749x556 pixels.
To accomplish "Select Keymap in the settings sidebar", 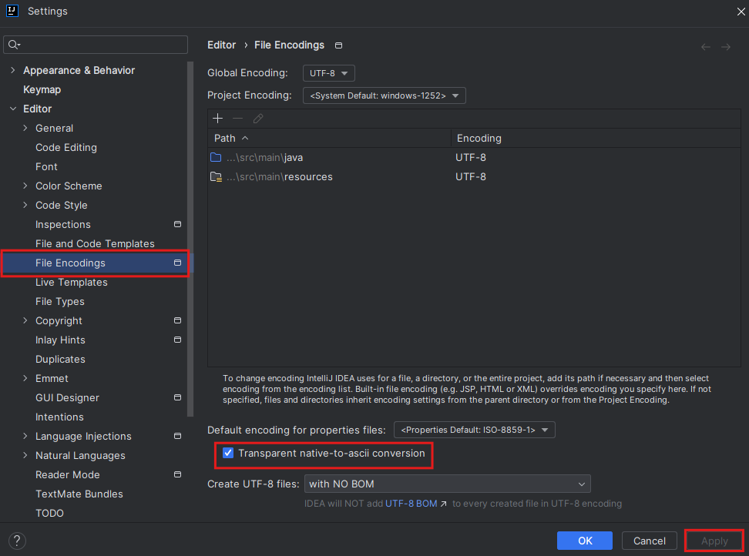I will [42, 90].
